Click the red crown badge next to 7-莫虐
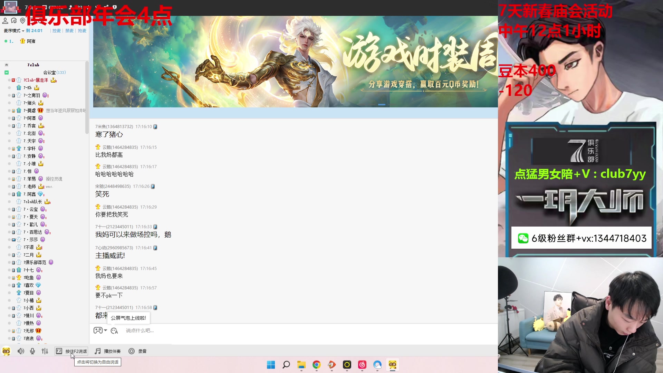Screen dimensions: 663x373 40,111
